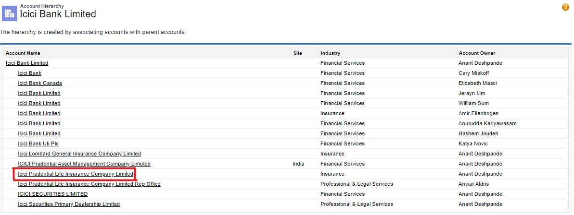Click the Site column header
574x215 pixels.
pyautogui.click(x=297, y=53)
